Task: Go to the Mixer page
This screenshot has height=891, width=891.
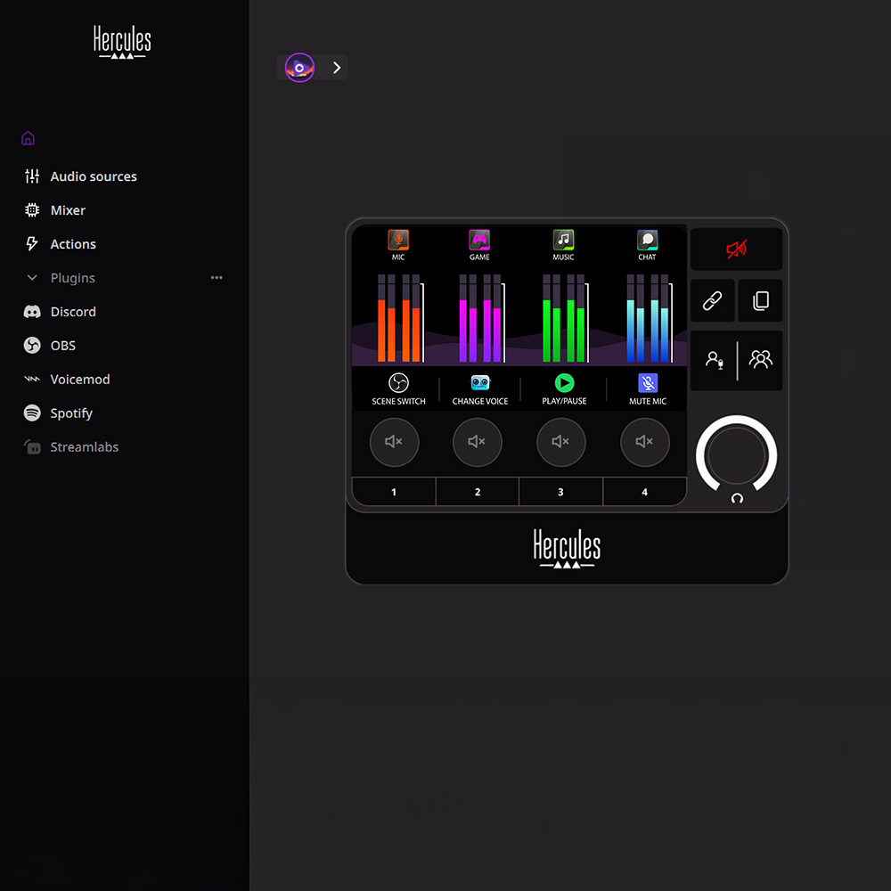Action: pyautogui.click(x=68, y=210)
